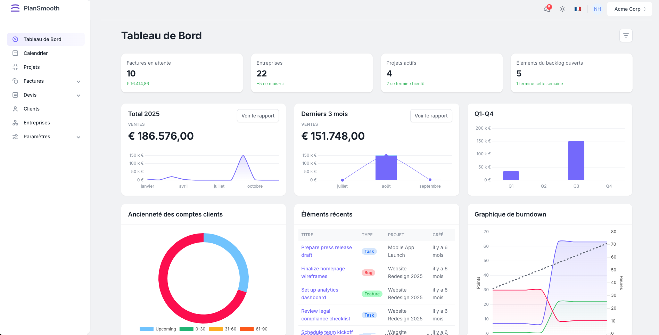Click Voir le rapport for Total 2025
This screenshot has width=659, height=335.
258,116
